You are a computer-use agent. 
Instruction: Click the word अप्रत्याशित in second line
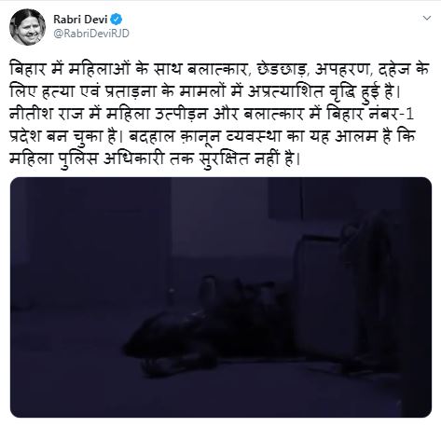point(285,92)
